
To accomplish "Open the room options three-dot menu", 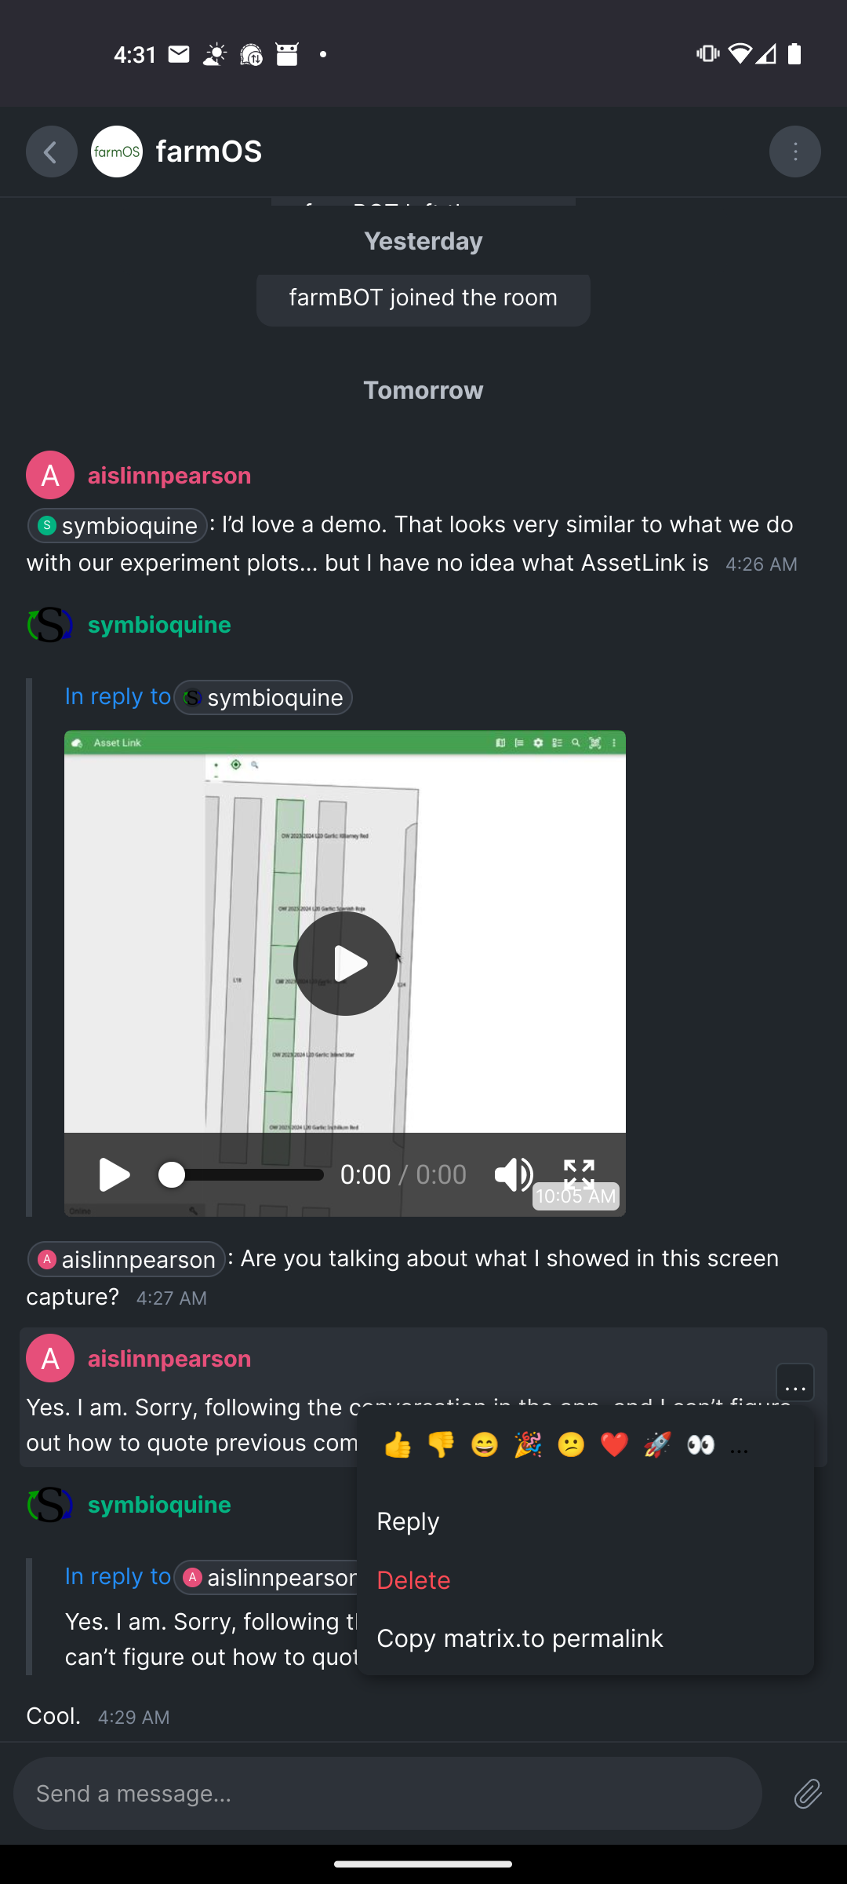I will coord(794,152).
